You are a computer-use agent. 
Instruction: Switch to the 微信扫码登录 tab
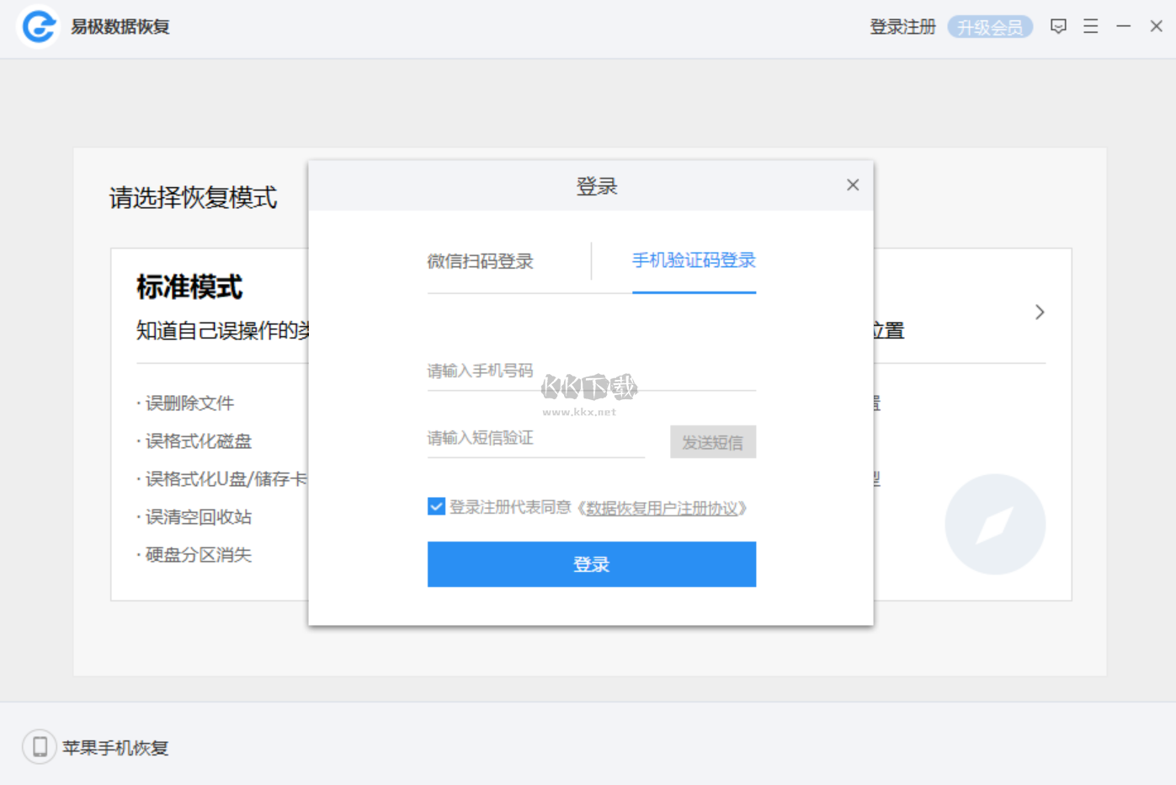[x=481, y=261]
